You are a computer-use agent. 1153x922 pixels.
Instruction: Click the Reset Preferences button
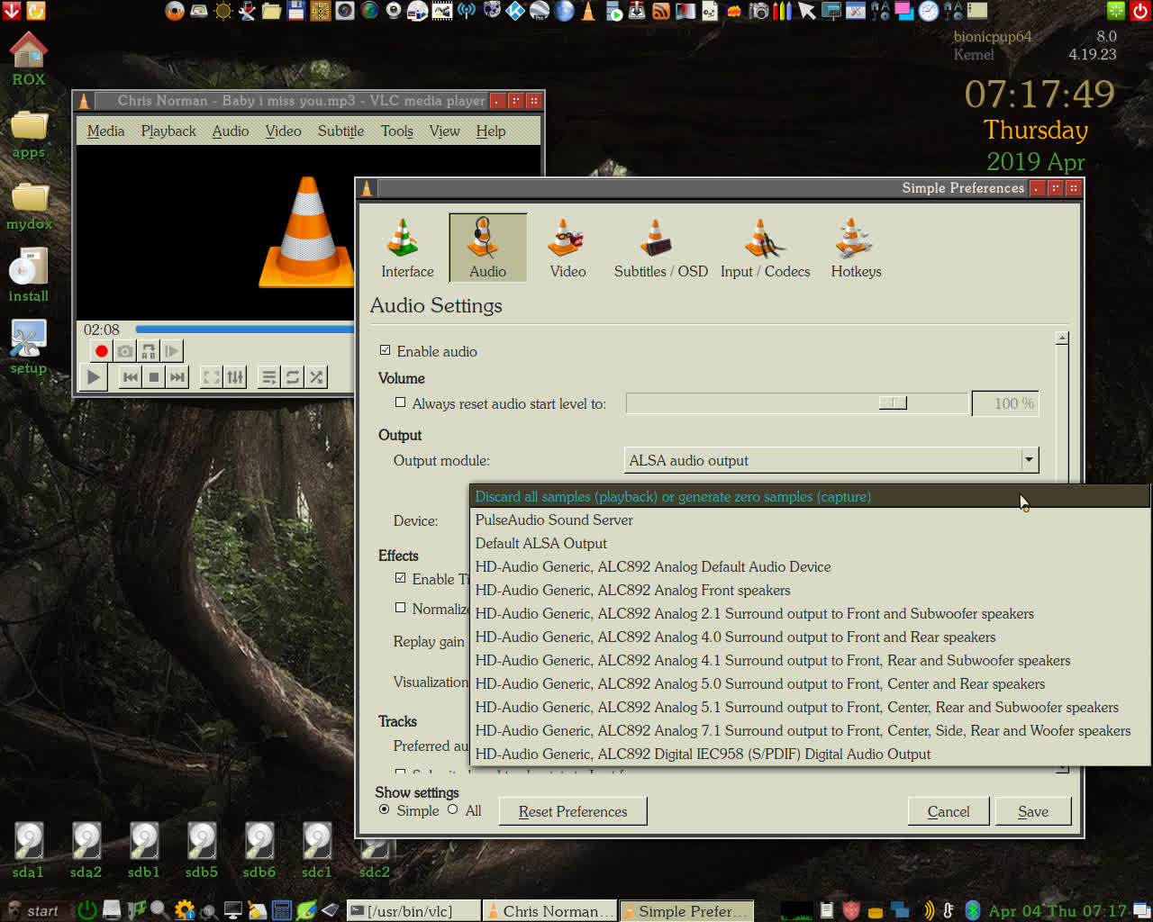[x=573, y=811]
